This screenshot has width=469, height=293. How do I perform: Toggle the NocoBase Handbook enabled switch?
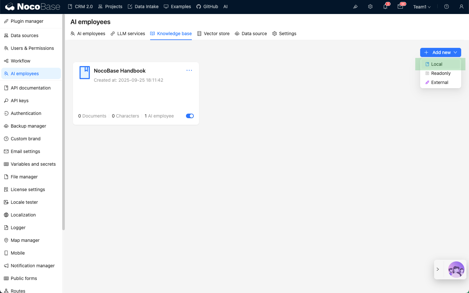tap(190, 116)
